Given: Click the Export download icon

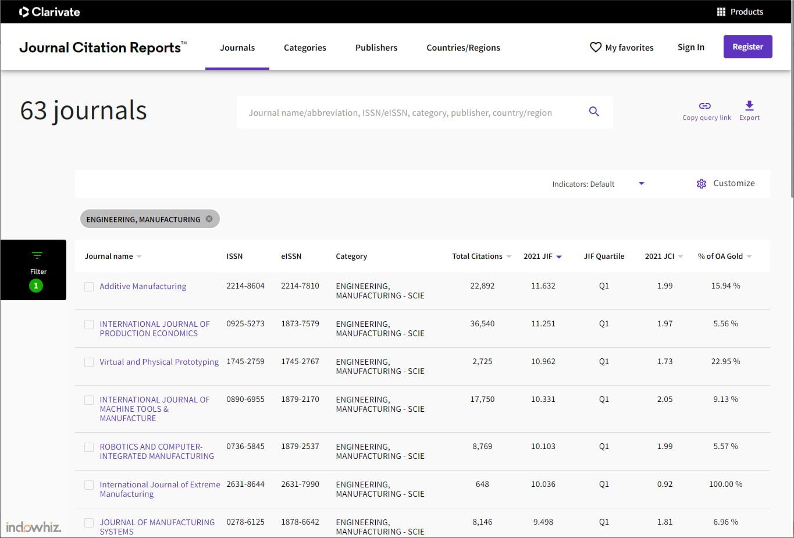Looking at the screenshot, I should pos(749,105).
